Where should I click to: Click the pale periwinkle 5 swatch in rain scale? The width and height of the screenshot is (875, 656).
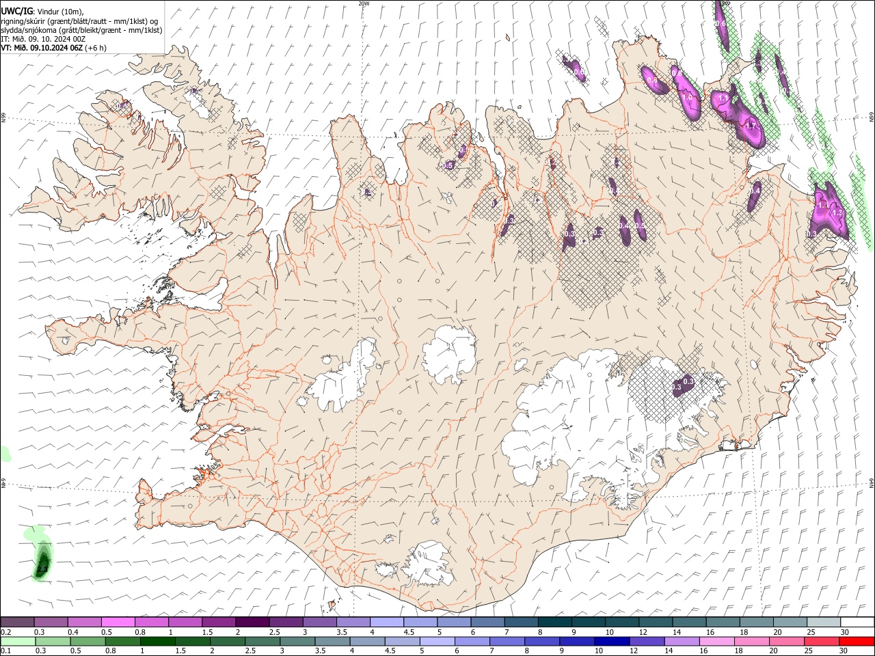(x=437, y=642)
